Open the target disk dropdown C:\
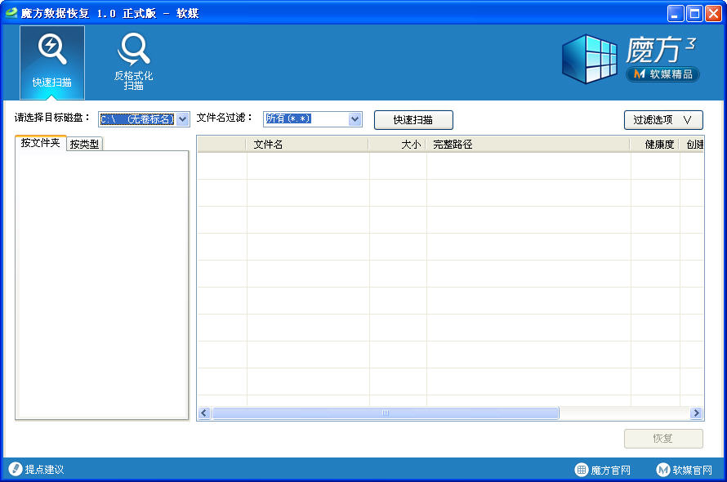 [x=144, y=119]
